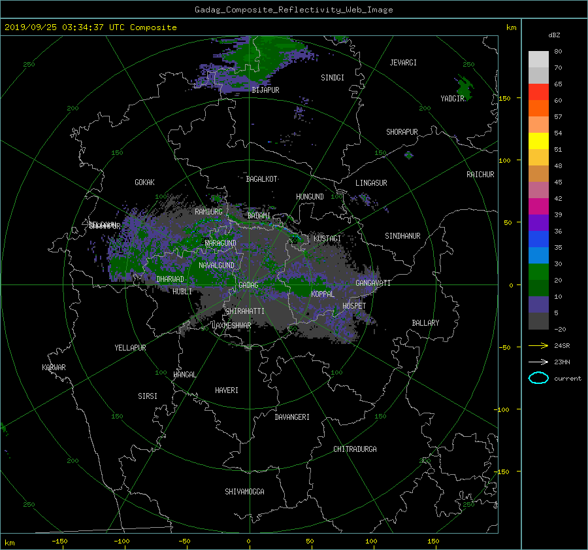Click the NAVALGUND city label
The height and width of the screenshot is (550, 588).
pos(216,266)
